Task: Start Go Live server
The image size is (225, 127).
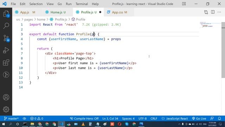Action: click(199, 119)
